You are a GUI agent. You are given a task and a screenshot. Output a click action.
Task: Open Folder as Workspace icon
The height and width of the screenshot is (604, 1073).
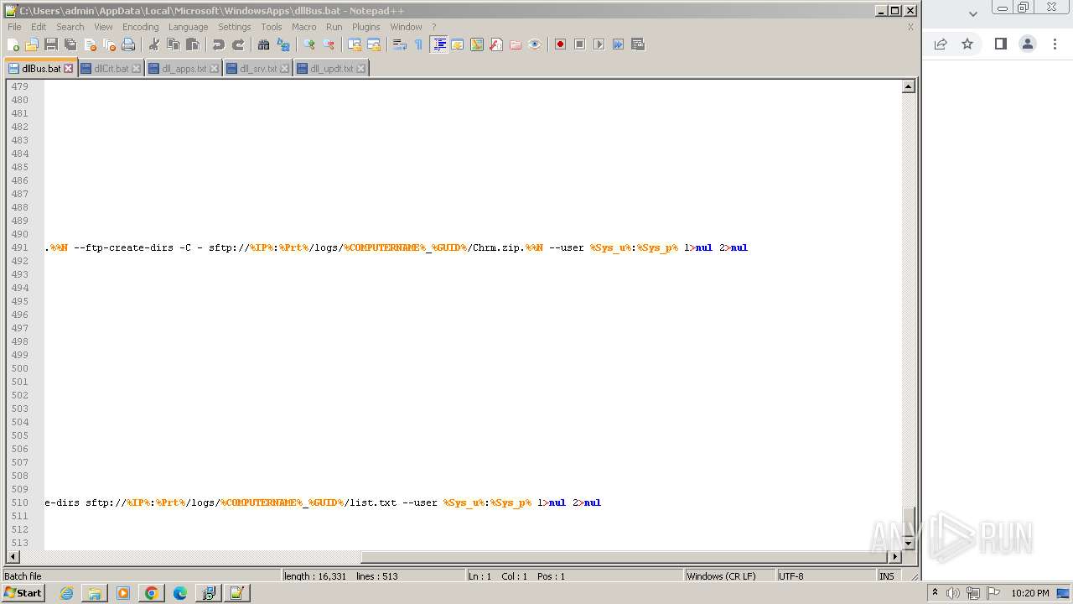tap(516, 44)
